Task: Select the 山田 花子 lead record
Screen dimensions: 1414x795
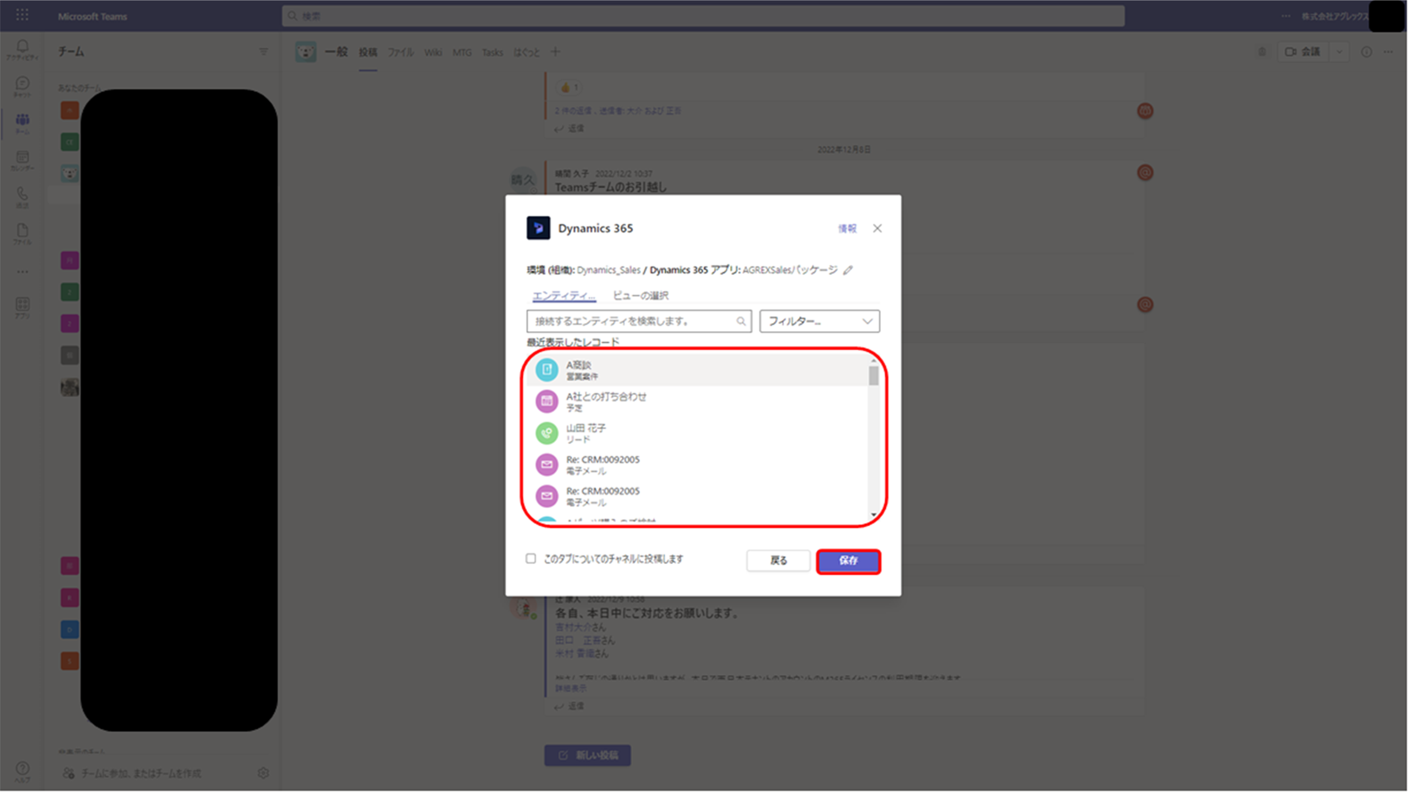Action: pos(698,433)
